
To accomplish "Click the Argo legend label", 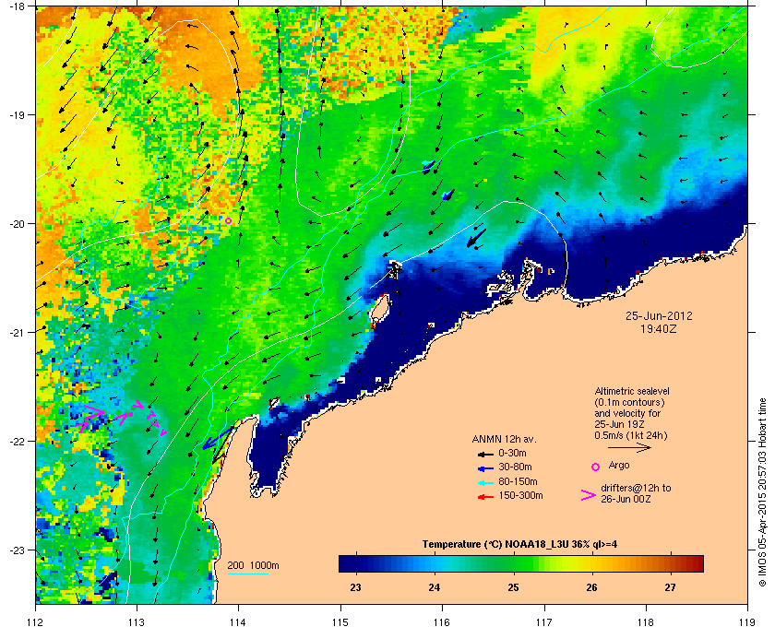I will tap(619, 465).
